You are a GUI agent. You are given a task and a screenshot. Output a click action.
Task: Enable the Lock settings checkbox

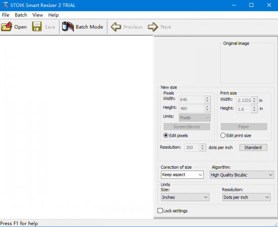click(160, 211)
